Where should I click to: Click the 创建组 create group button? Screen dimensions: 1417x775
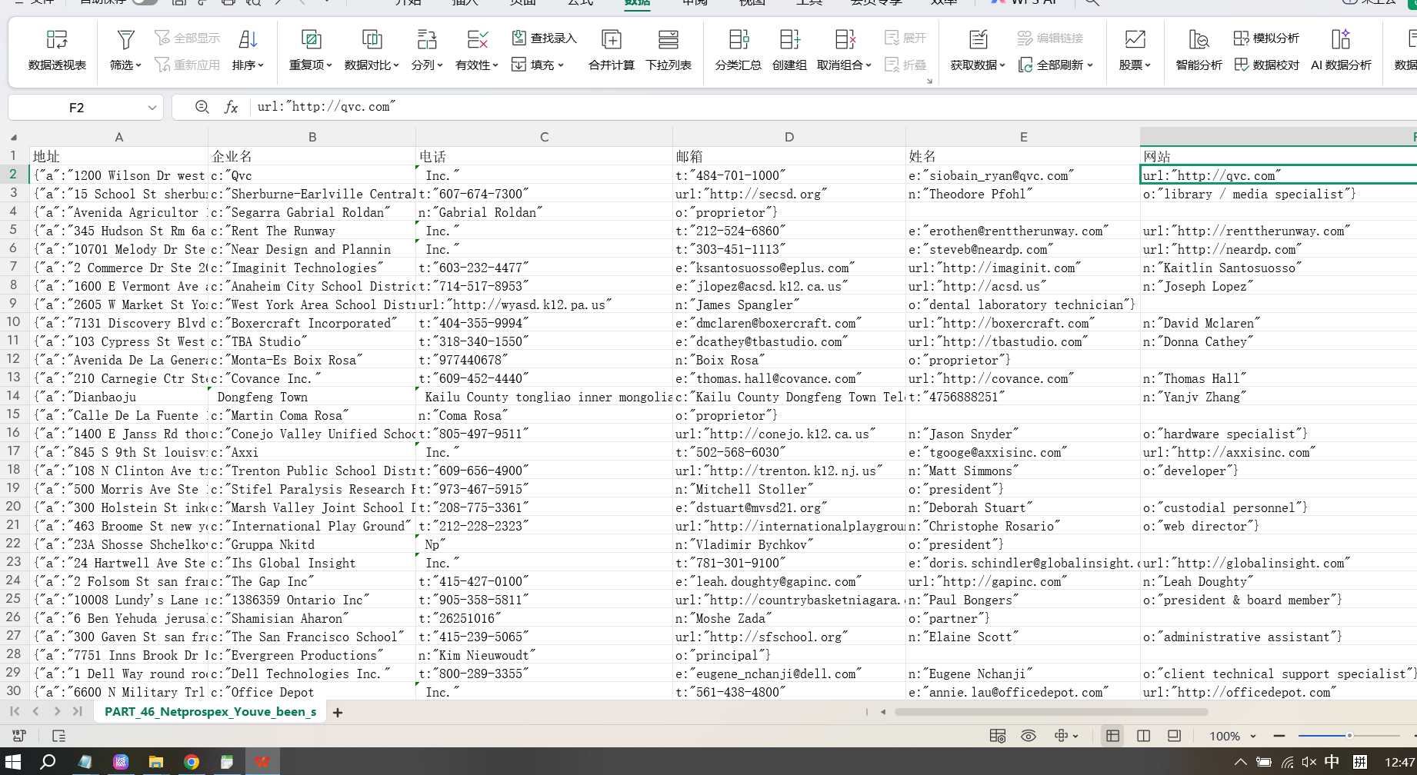point(790,50)
